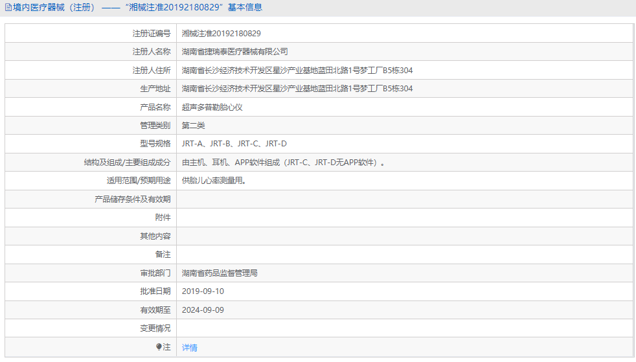
Task: Select the registration number 湘械注准20192180829 value
Action: [x=221, y=33]
